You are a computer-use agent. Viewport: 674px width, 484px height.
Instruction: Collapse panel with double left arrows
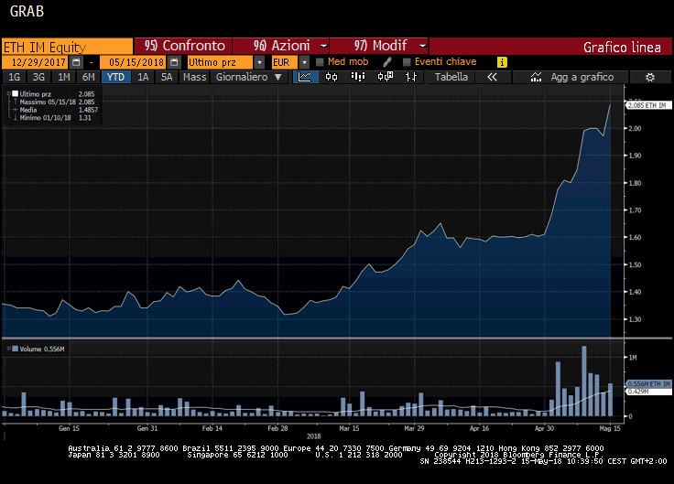coord(492,78)
